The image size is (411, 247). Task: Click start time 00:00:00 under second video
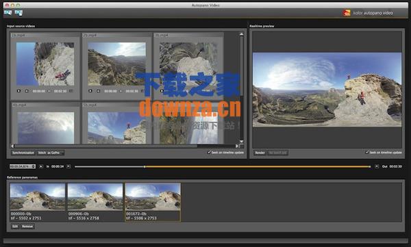pyautogui.click(x=110, y=91)
